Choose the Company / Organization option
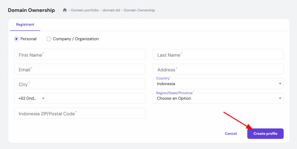This screenshot has width=297, height=149. point(49,39)
